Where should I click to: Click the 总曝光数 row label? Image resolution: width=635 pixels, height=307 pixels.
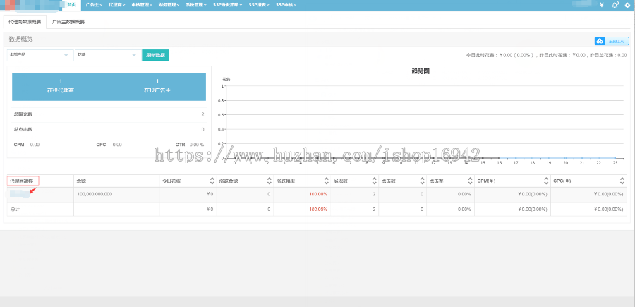[23, 114]
